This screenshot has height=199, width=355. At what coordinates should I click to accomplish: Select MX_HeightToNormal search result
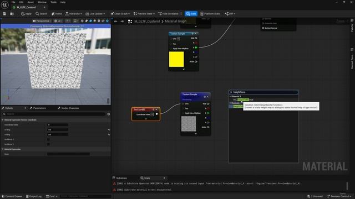(243, 99)
